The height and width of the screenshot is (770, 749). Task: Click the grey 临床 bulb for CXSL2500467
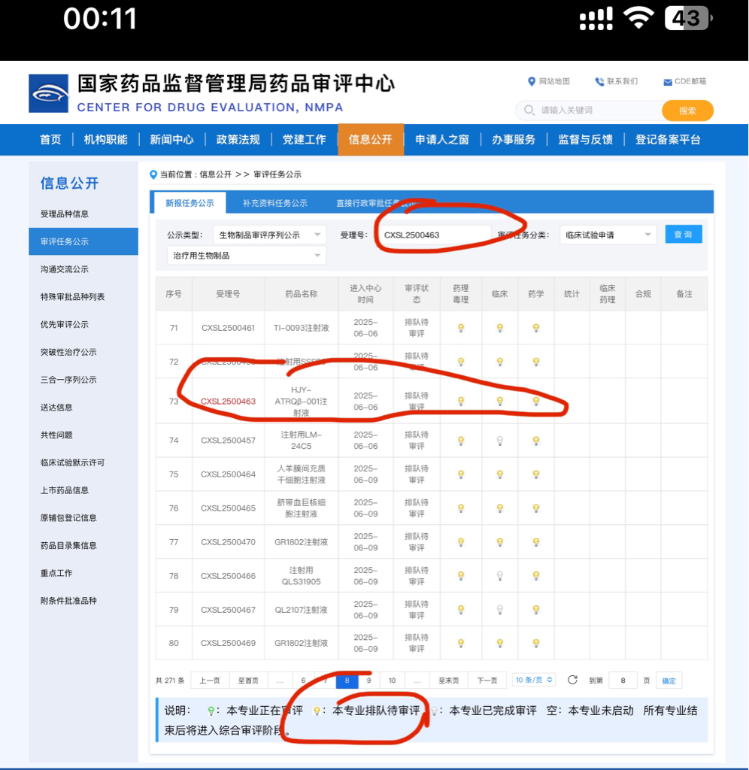pyautogui.click(x=499, y=610)
